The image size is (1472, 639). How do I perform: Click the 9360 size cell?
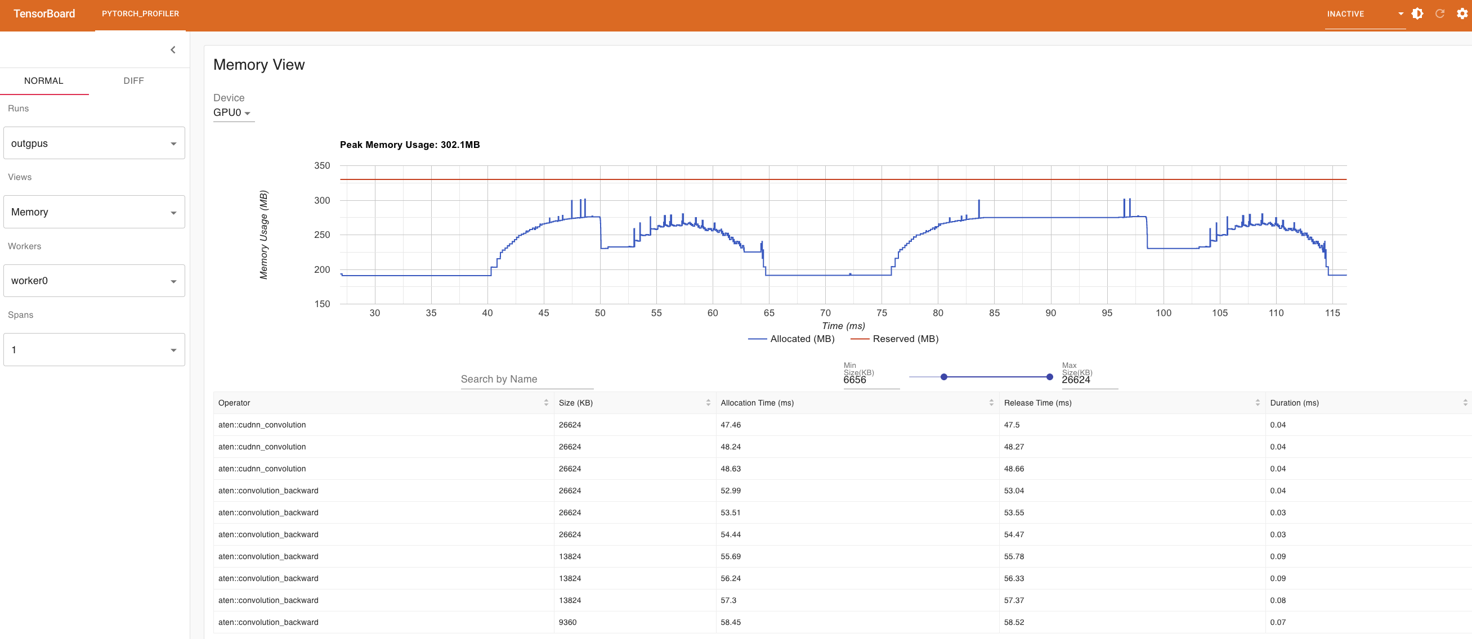635,622
